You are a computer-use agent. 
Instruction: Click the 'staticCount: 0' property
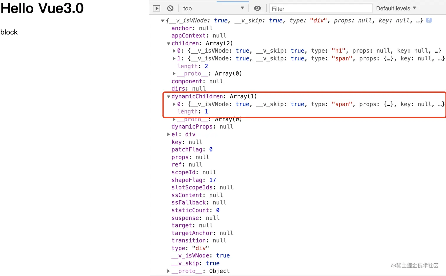pyautogui.click(x=196, y=210)
